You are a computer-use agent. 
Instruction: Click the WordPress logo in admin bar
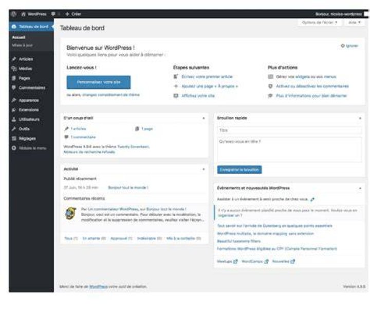[14, 14]
